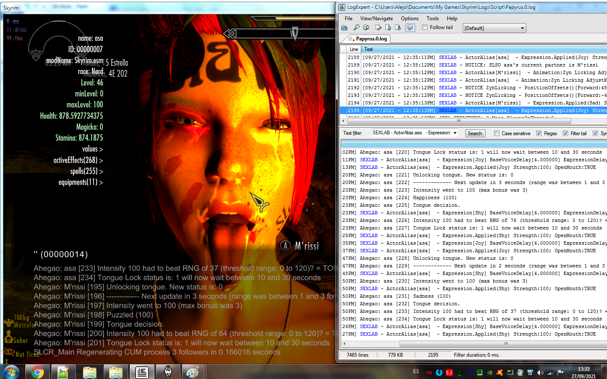The image size is (607, 379).
Task: Click the filter Search button
Action: coord(475,133)
